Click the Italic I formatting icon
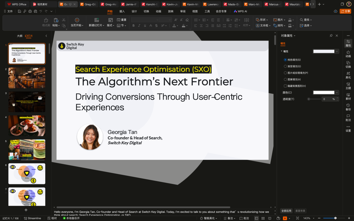The height and width of the screenshot is (221, 354). (139, 26)
